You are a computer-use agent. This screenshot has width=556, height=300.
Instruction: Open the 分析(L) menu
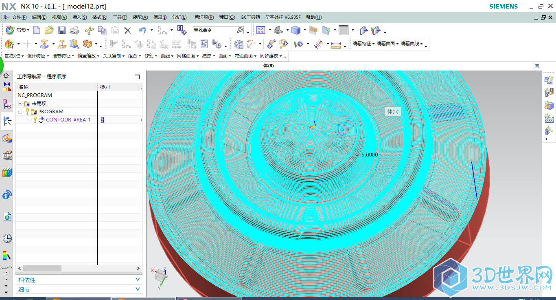pos(179,17)
